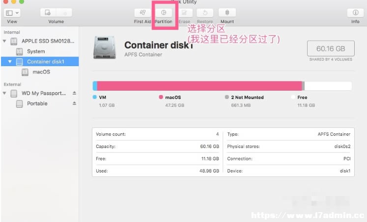Eject the WD My Passport drive
Screen dimensions: 367x222
coord(74,93)
